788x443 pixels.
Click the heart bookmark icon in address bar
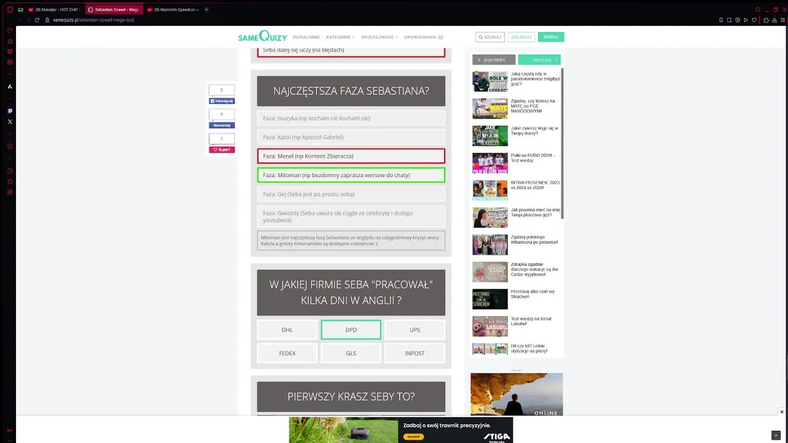click(x=755, y=20)
